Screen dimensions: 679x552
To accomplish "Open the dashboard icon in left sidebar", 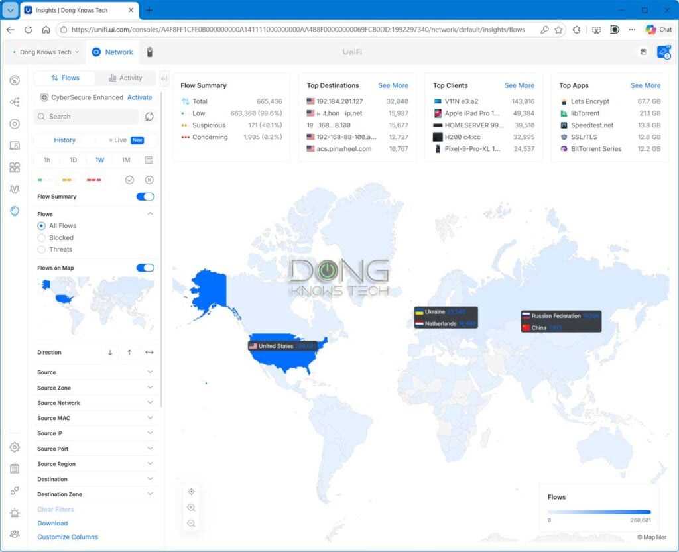I will pos(15,80).
